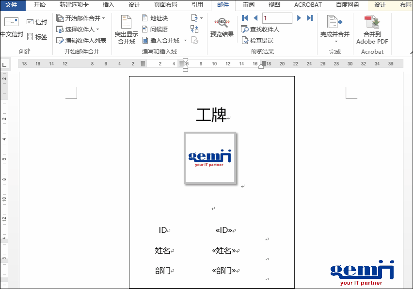
Task: Jump to the last record
Action: [x=309, y=18]
